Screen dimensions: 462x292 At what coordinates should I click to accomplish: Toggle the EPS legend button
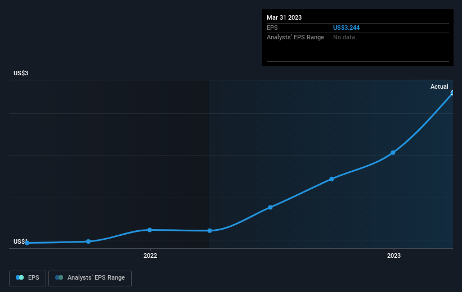click(28, 278)
